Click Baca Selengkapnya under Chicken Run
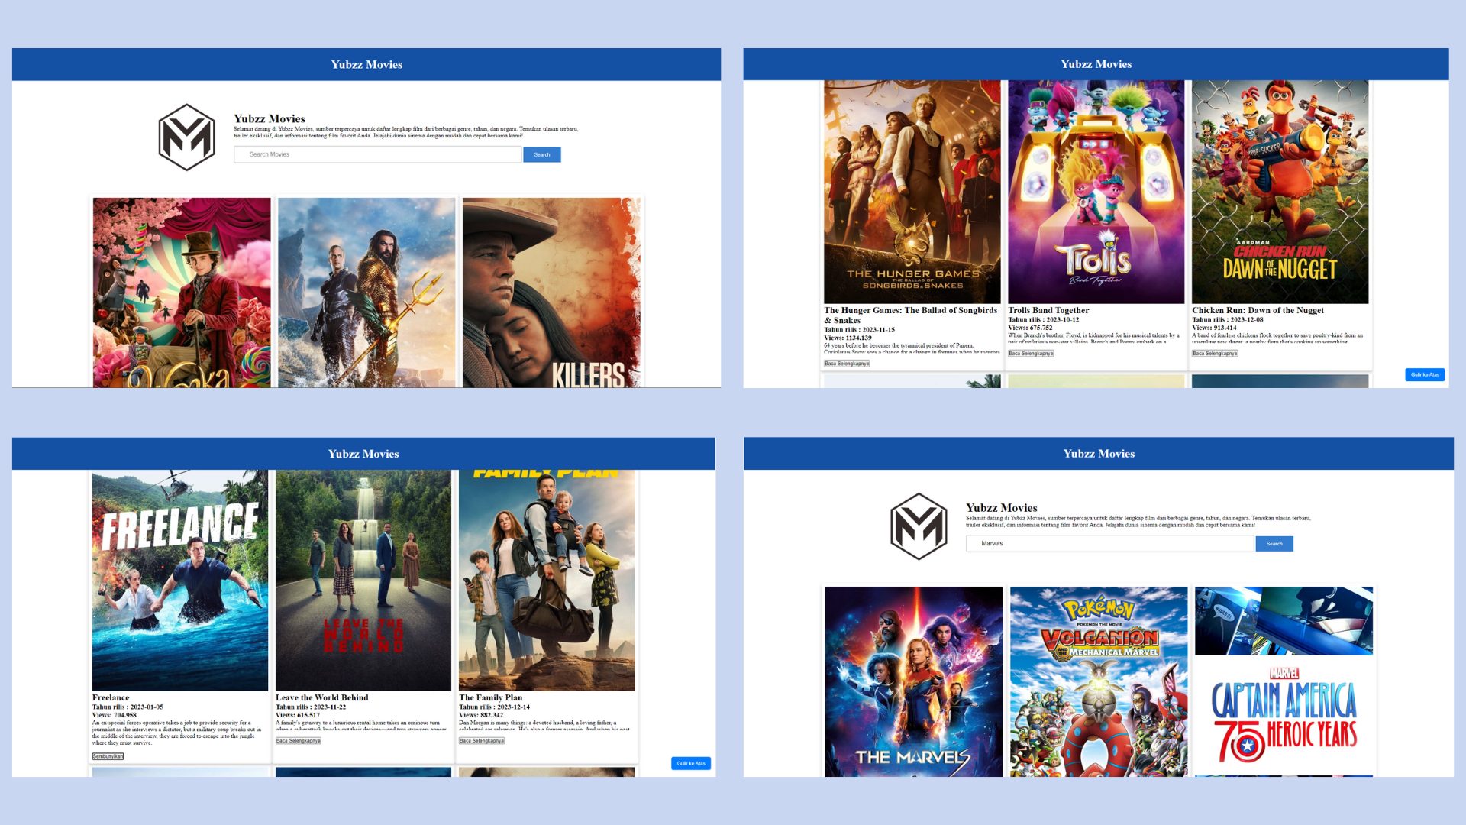 click(1215, 354)
